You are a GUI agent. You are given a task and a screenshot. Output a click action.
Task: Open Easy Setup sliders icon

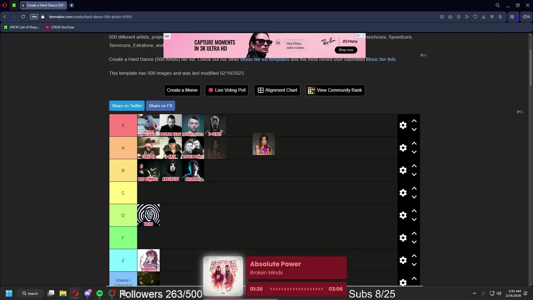492,17
